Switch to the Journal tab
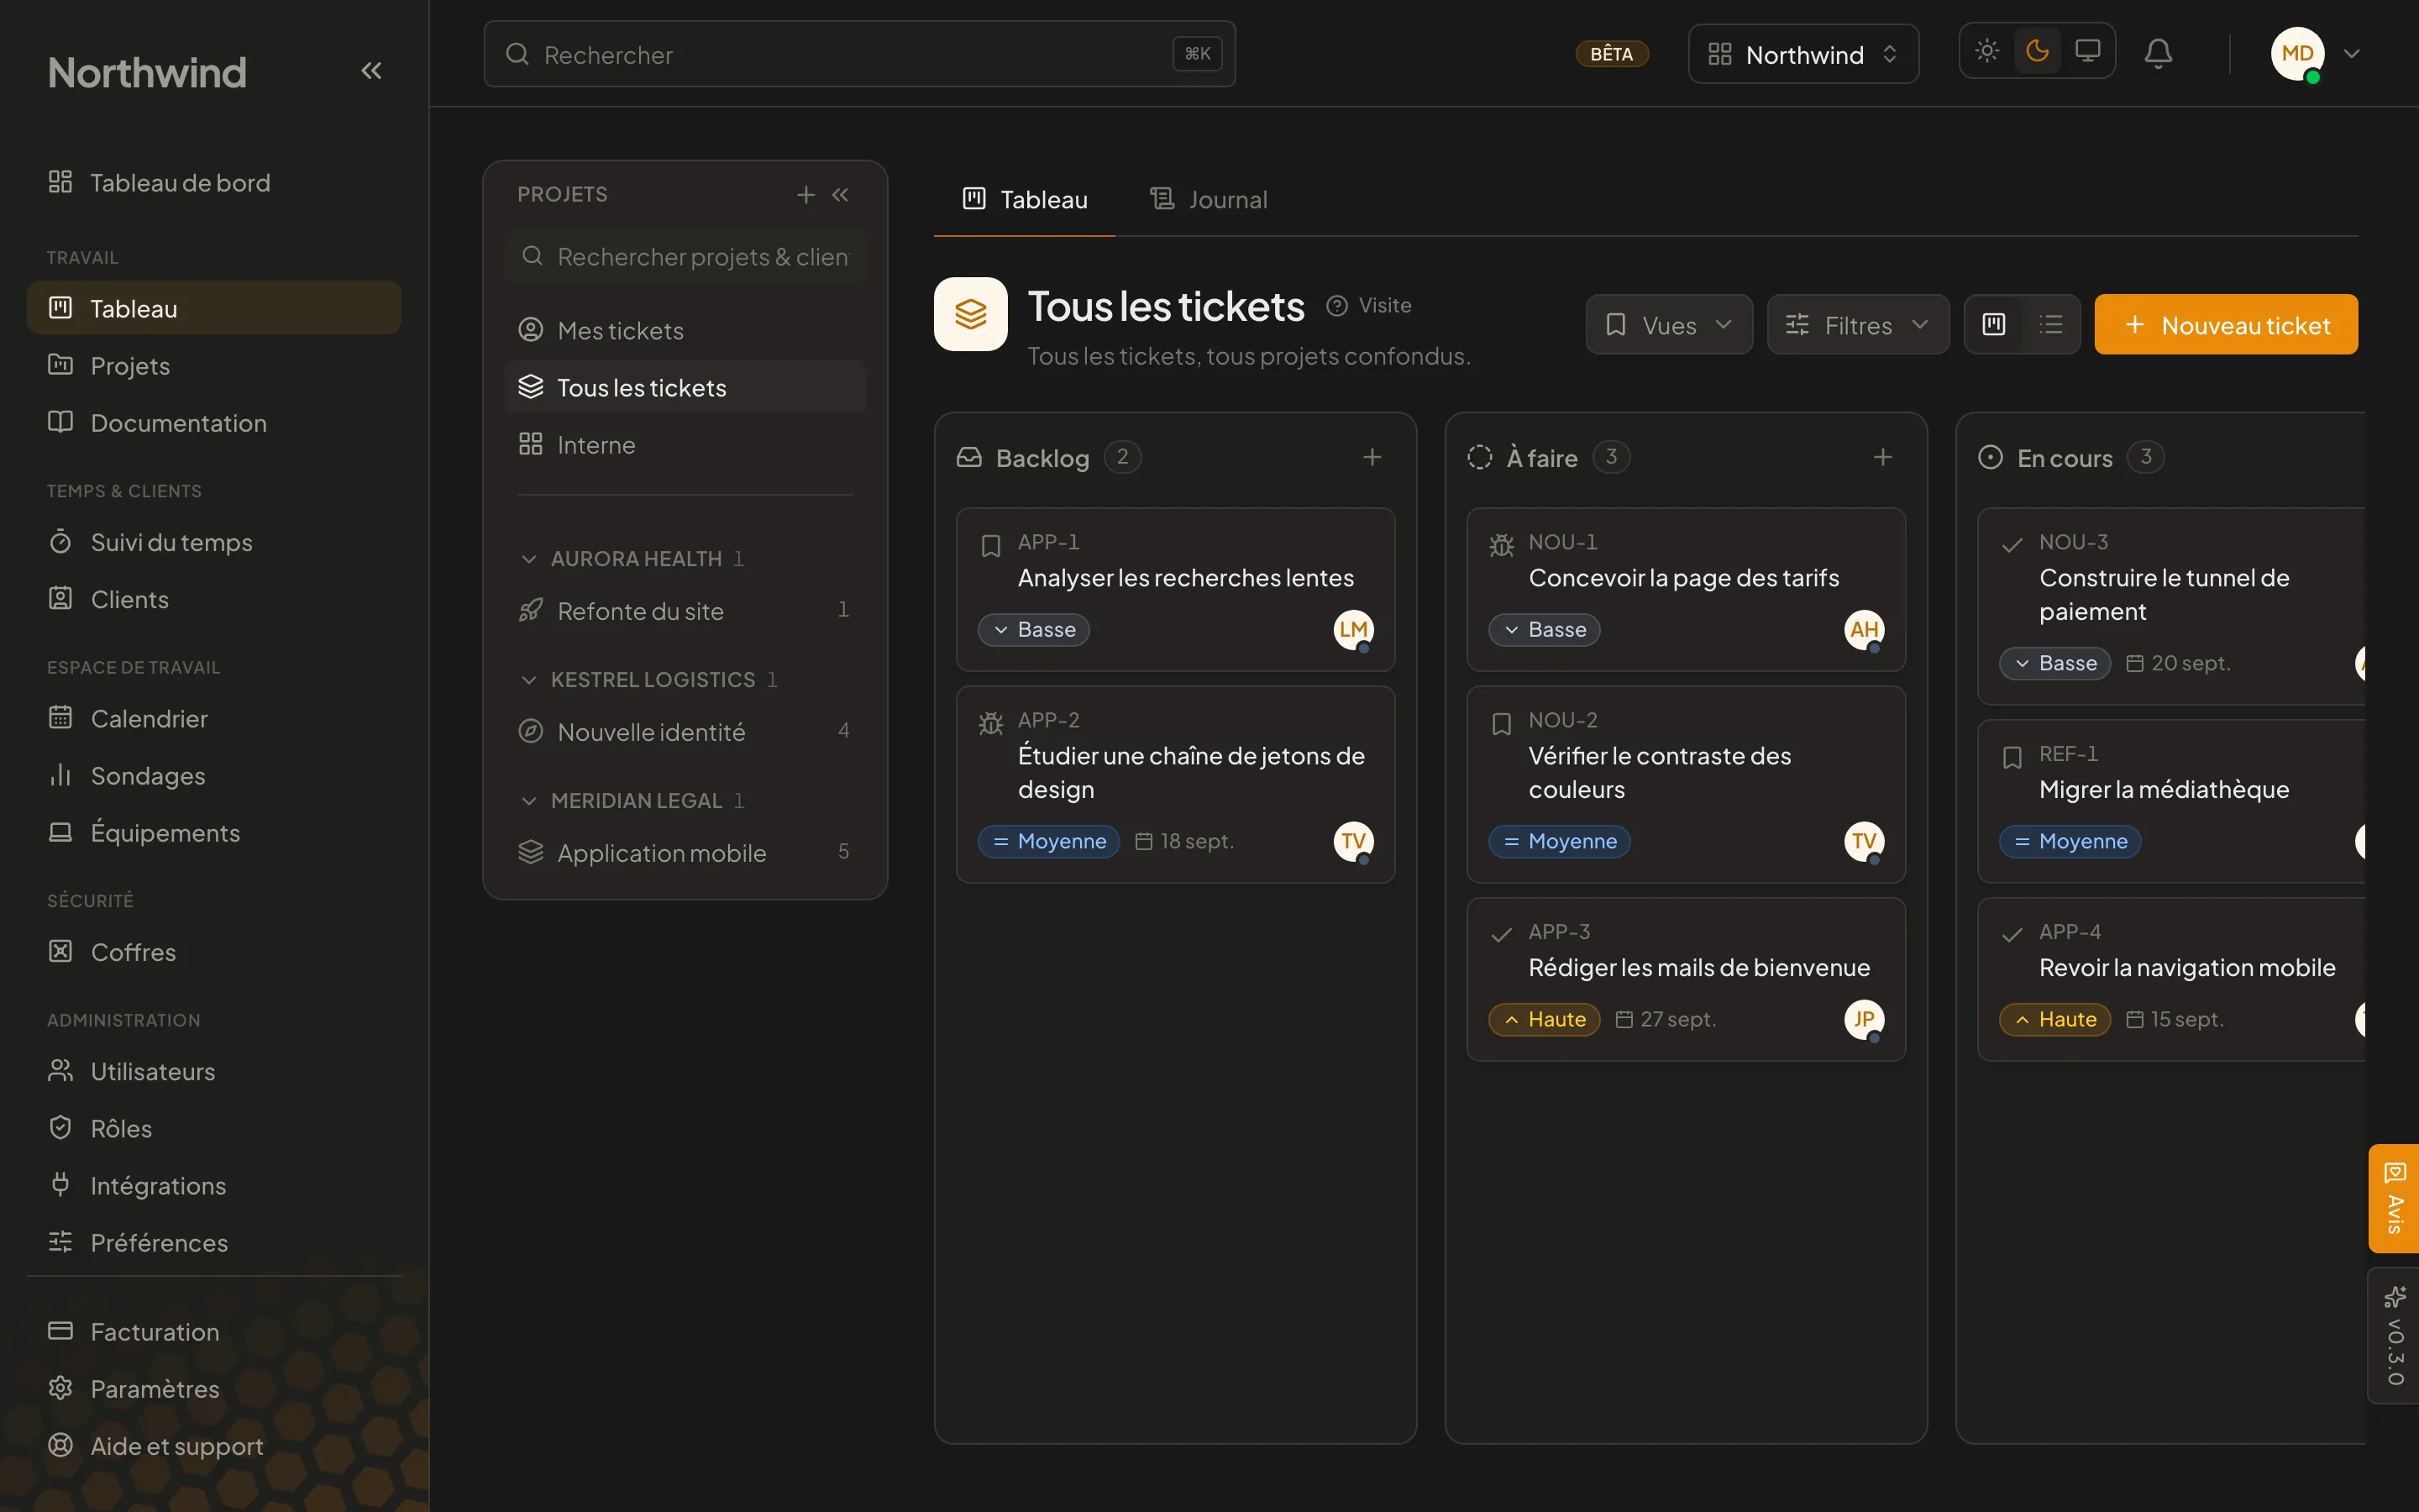The image size is (2419, 1512). pyautogui.click(x=1209, y=199)
